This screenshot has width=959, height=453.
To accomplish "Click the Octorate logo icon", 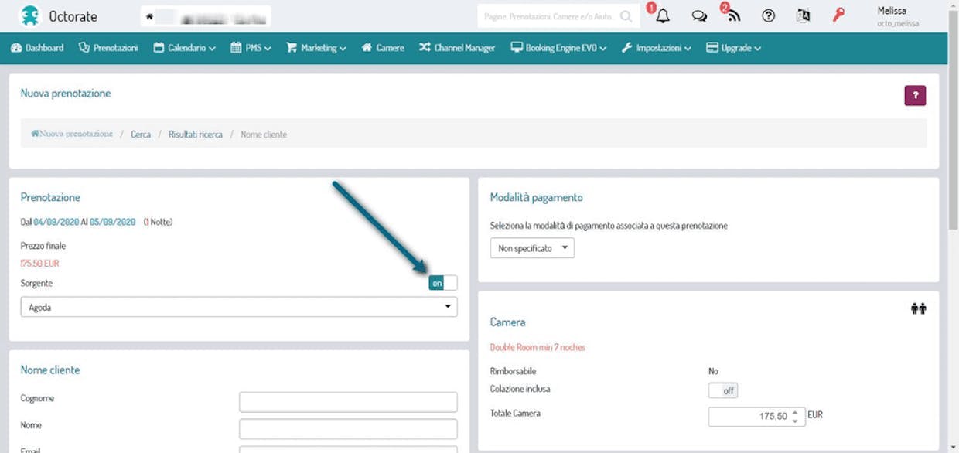I will (29, 15).
